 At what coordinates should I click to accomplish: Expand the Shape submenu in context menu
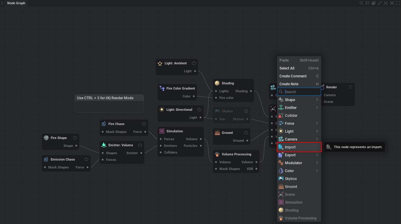click(x=299, y=100)
